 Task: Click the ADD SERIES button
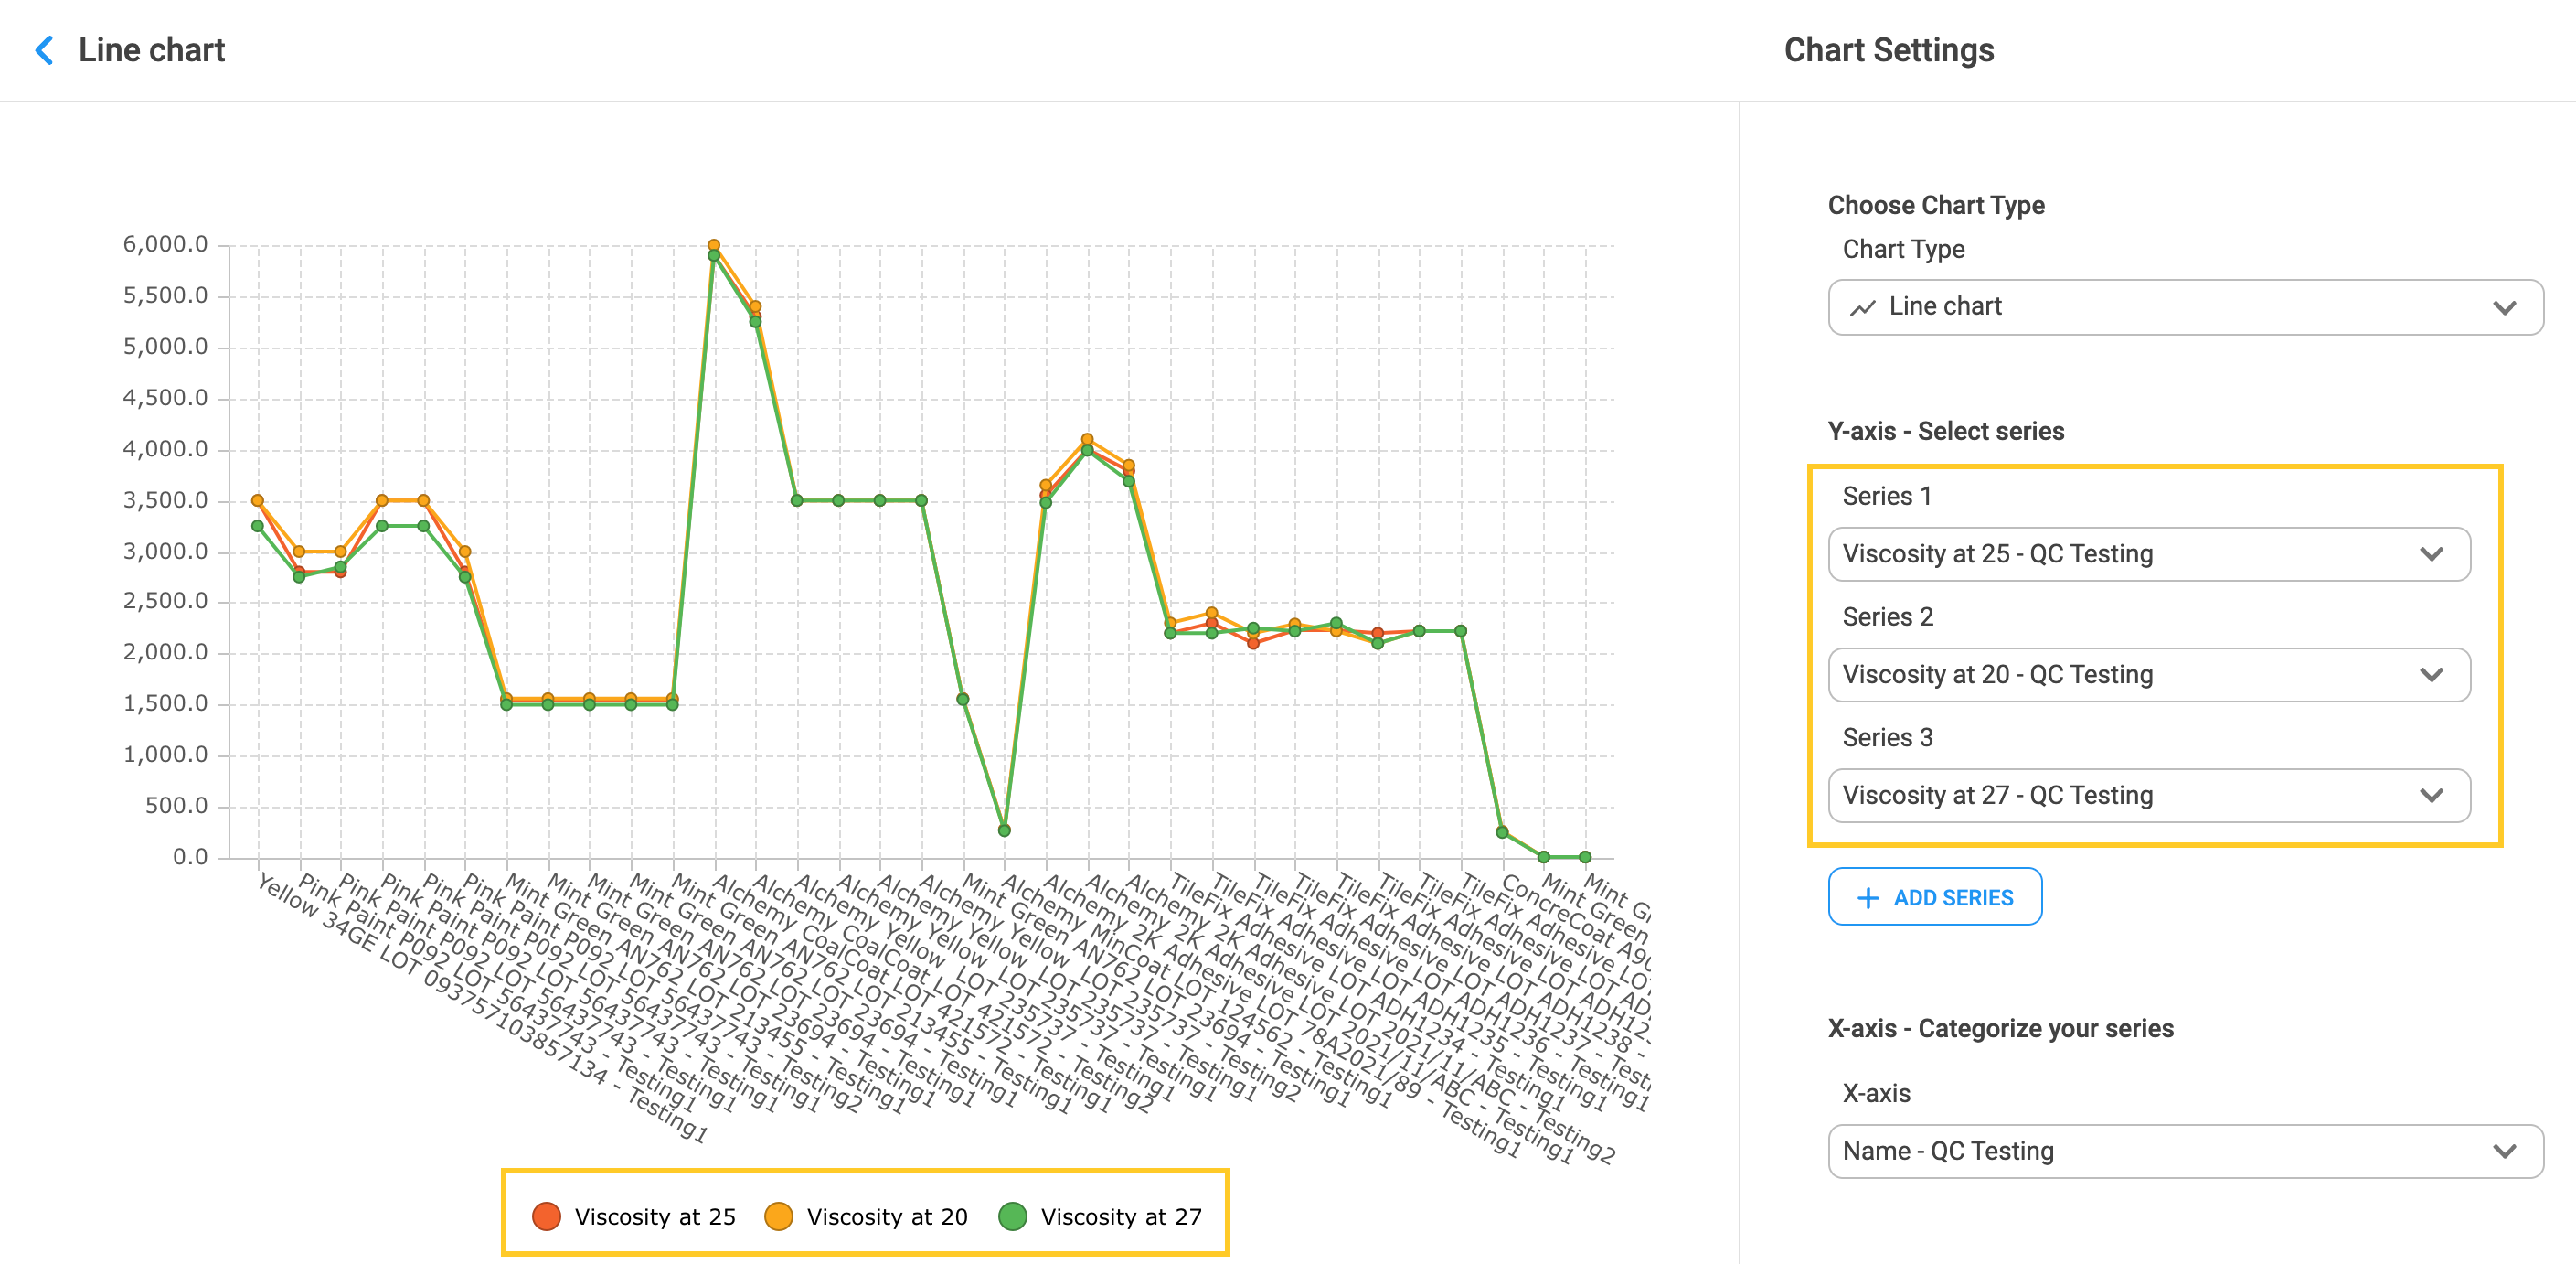point(1934,898)
